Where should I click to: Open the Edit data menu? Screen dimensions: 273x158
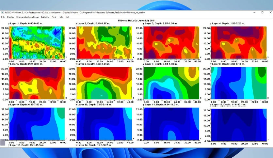point(45,17)
